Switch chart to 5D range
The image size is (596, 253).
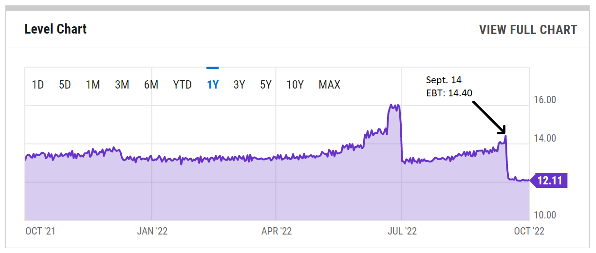pos(65,85)
